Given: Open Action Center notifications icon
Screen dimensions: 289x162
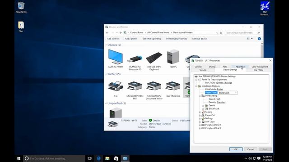Looking at the screenshot, I should [259, 158].
